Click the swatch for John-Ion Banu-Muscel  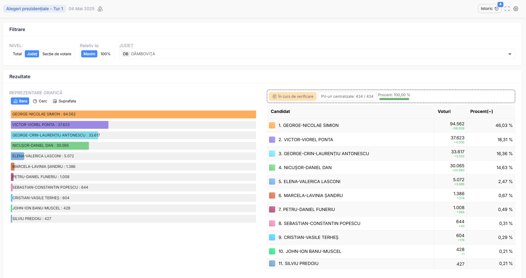pos(272,251)
